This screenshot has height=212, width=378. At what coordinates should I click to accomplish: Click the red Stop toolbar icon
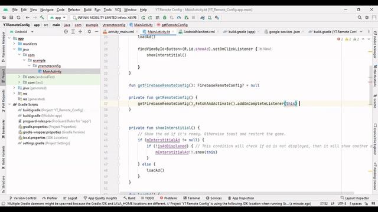click(193, 18)
